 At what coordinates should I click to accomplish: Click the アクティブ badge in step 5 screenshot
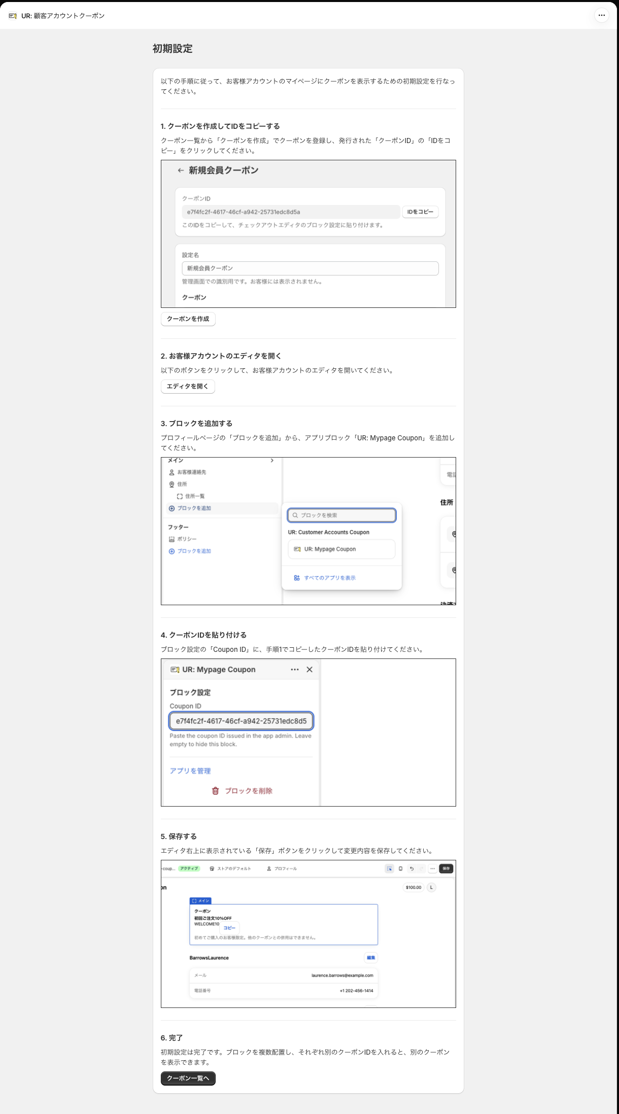tap(189, 868)
